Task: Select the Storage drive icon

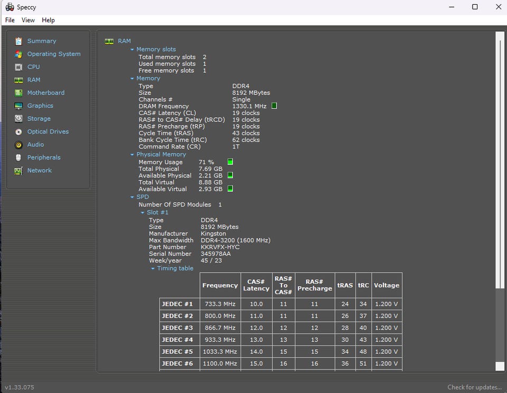Action: [18, 119]
